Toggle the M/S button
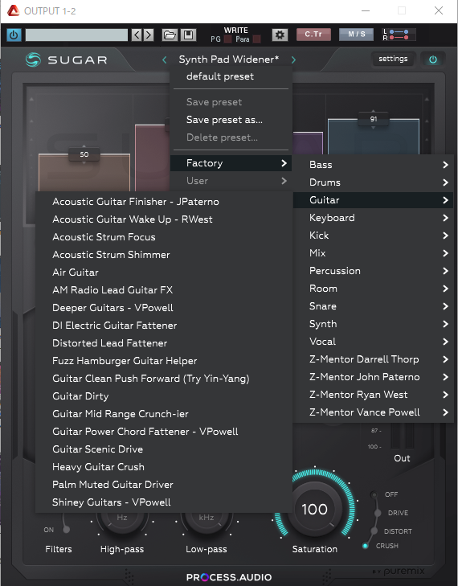 (356, 35)
